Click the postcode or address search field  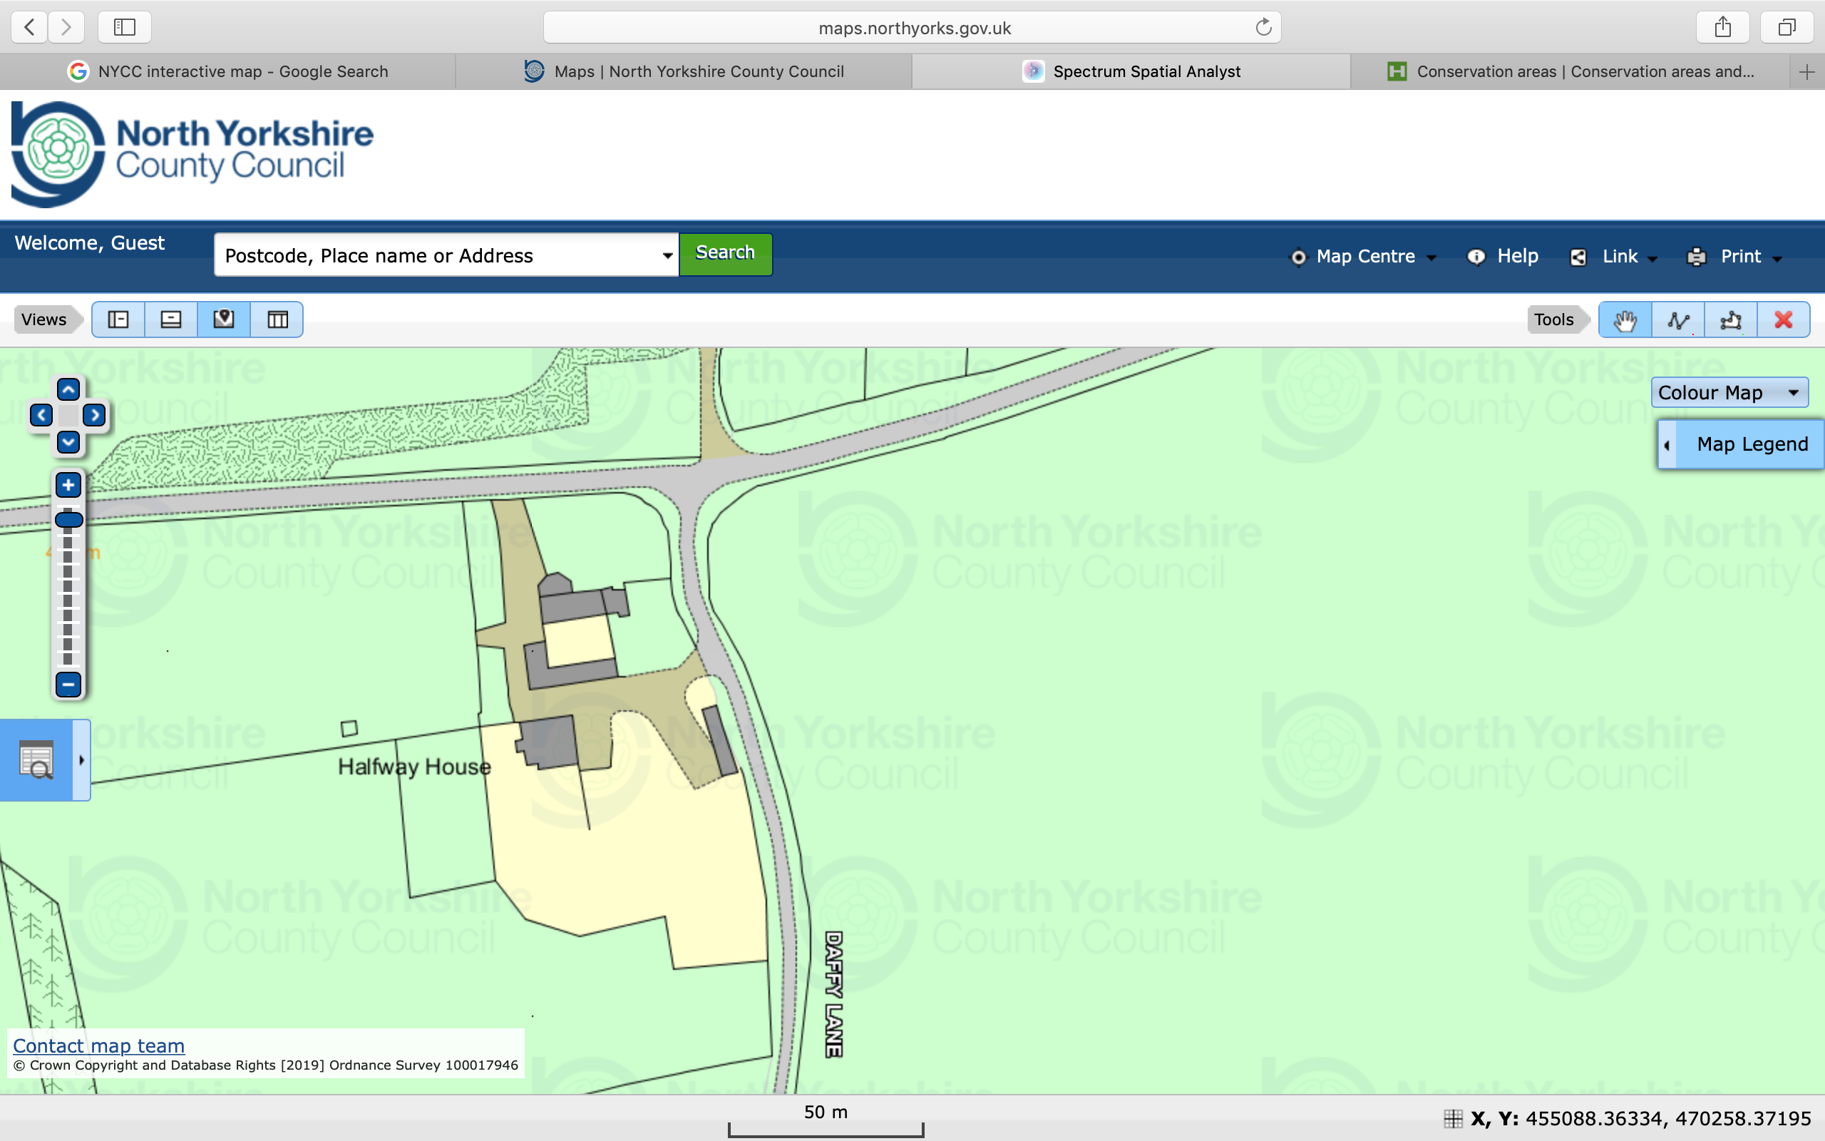point(438,256)
